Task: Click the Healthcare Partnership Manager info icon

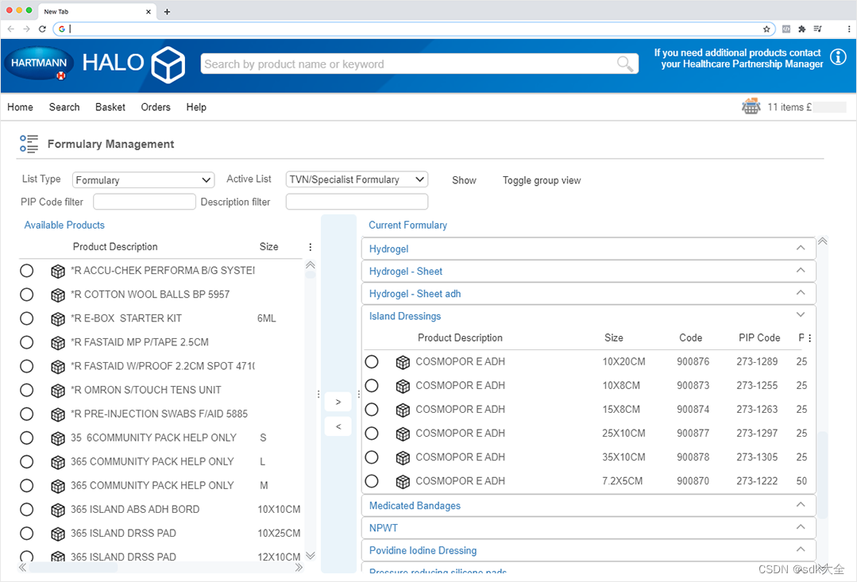Action: [839, 57]
